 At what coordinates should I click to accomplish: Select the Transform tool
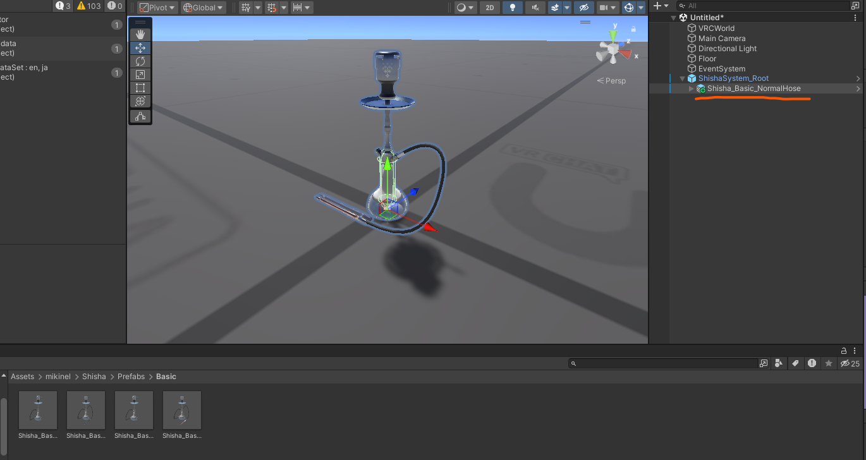pos(140,100)
